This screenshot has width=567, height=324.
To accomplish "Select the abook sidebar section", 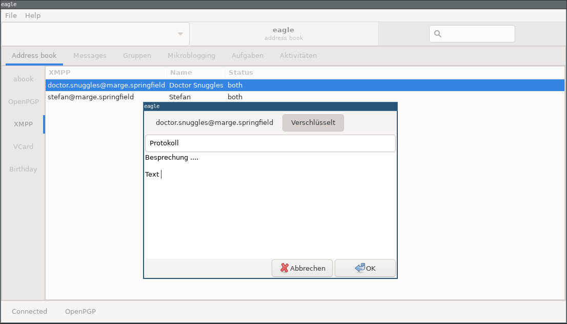I will tap(23, 79).
